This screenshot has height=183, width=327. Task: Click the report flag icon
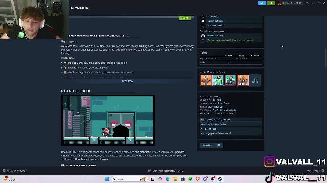218,145
